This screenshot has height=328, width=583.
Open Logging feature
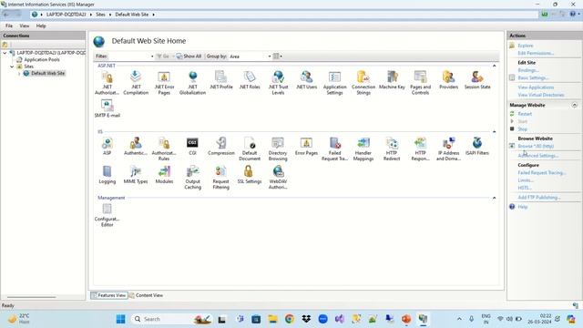click(107, 175)
